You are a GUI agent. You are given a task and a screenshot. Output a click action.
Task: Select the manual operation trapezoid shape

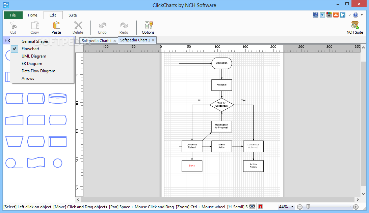(x=15, y=141)
